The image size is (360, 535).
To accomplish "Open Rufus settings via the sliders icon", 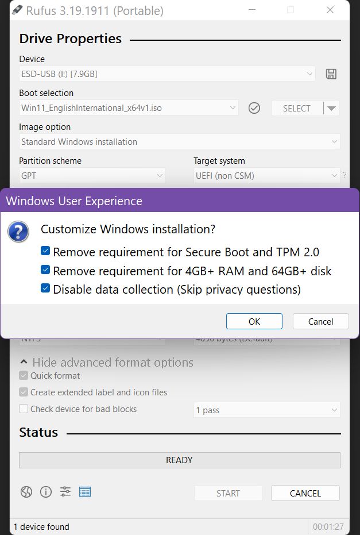I will (x=65, y=492).
